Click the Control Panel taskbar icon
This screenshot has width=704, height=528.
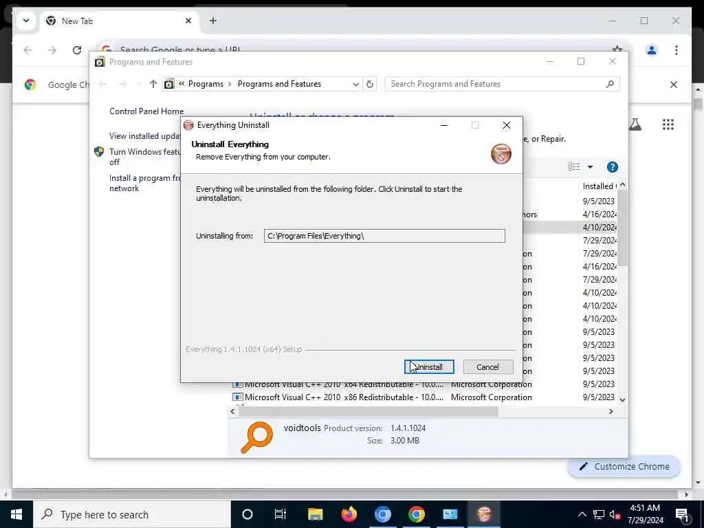[450, 514]
